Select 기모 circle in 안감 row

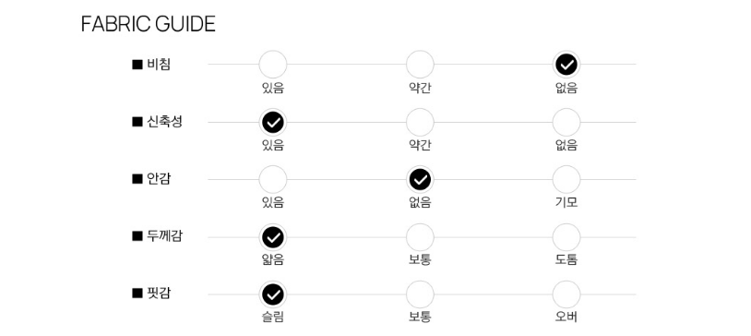point(566,180)
